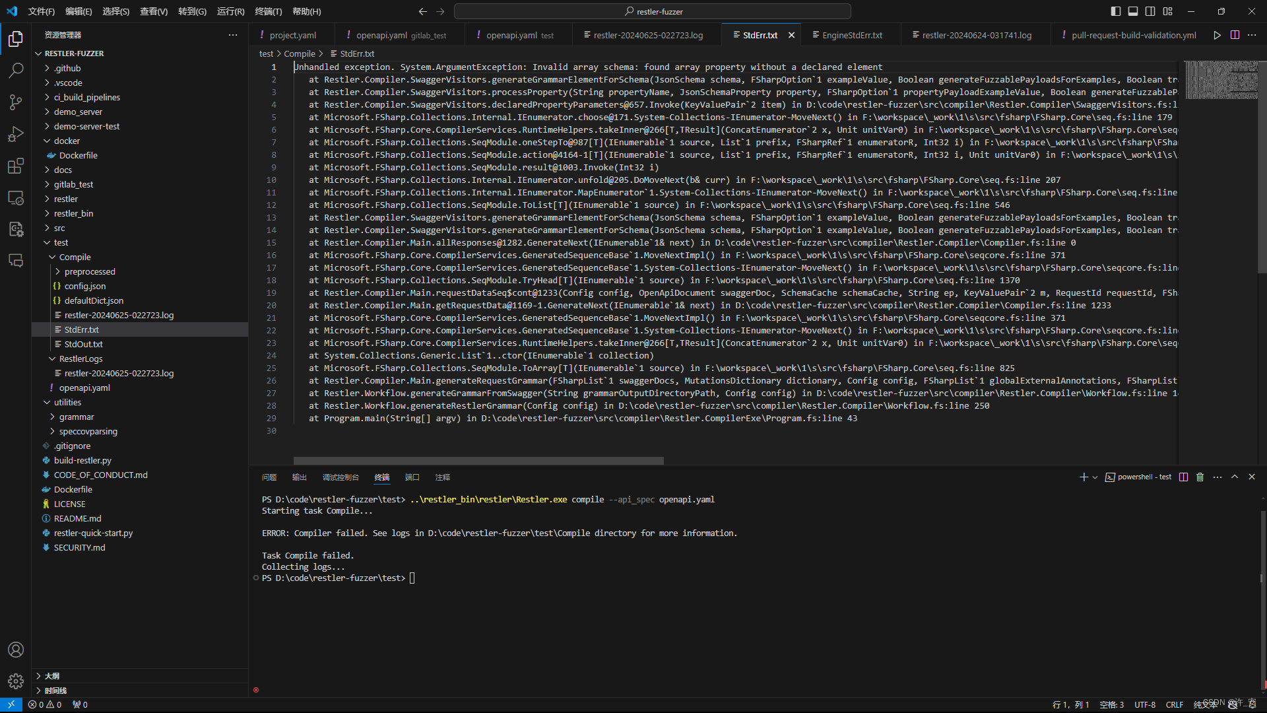
Task: Change indentation via 空格: 3 item
Action: [x=1111, y=704]
